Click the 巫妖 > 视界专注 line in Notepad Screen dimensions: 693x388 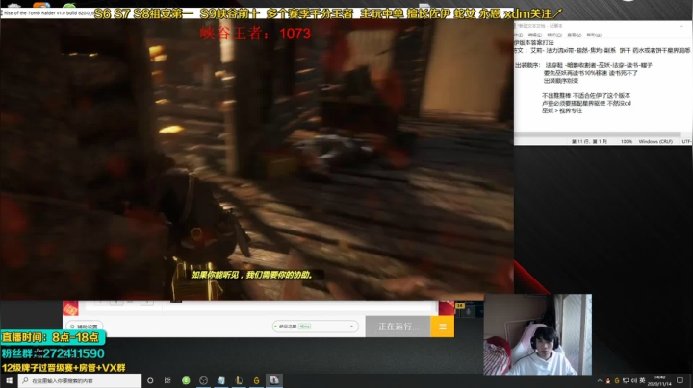point(562,110)
